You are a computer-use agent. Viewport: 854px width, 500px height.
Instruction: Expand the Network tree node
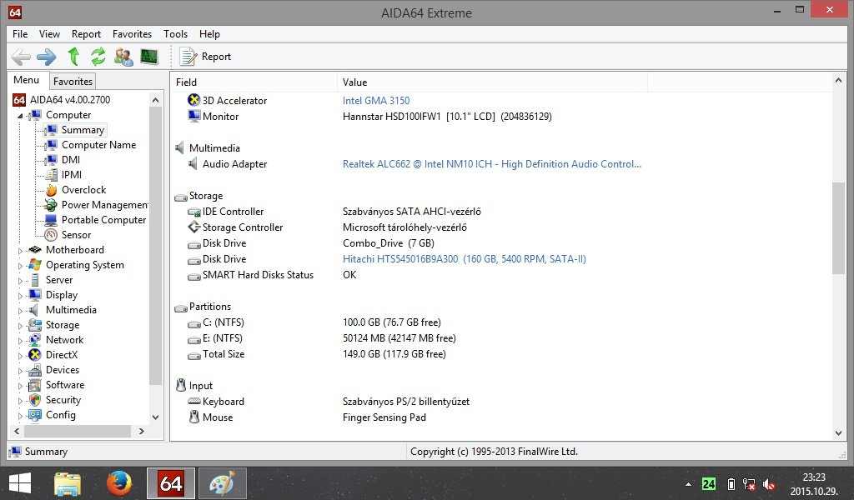(x=20, y=340)
